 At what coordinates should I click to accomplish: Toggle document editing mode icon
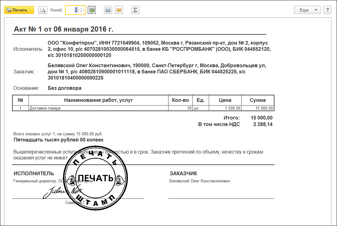coord(92,10)
